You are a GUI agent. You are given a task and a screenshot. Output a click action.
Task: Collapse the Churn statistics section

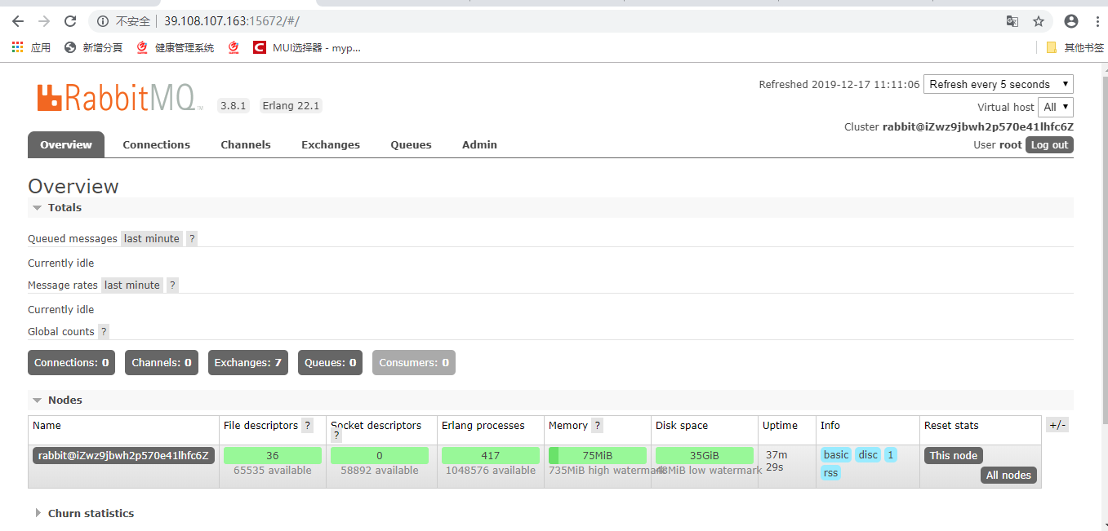click(x=91, y=513)
